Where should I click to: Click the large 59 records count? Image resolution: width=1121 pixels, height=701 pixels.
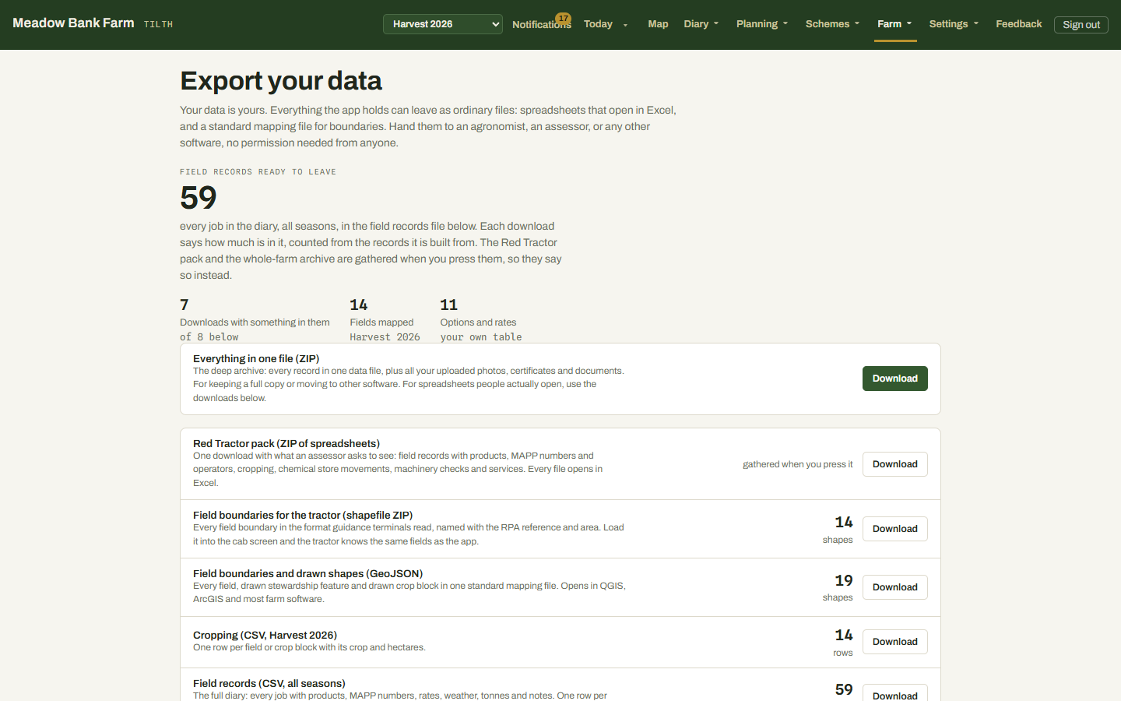click(x=199, y=198)
